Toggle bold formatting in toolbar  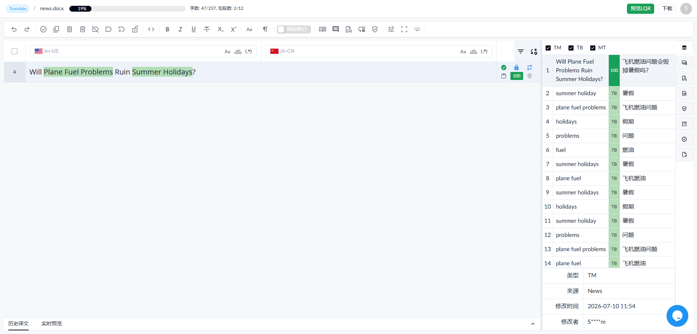pos(167,29)
